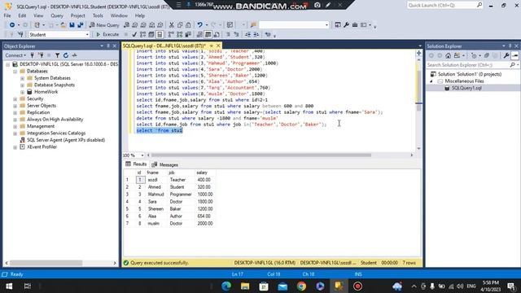This screenshot has height=293, width=521.
Task: Select the XEvent Profiler node
Action: pyautogui.click(x=42, y=146)
